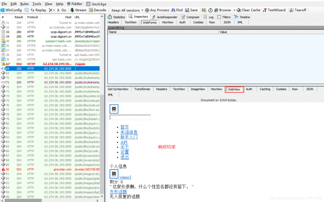Click the 退出 logout link
The height and width of the screenshot is (202, 324).
(125, 157)
